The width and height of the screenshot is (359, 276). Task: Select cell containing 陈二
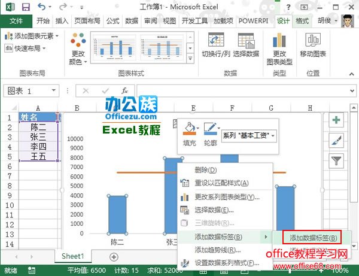tap(38, 127)
